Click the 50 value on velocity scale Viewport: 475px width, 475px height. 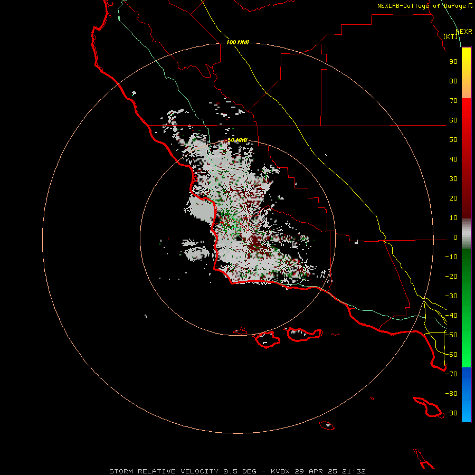[453, 140]
